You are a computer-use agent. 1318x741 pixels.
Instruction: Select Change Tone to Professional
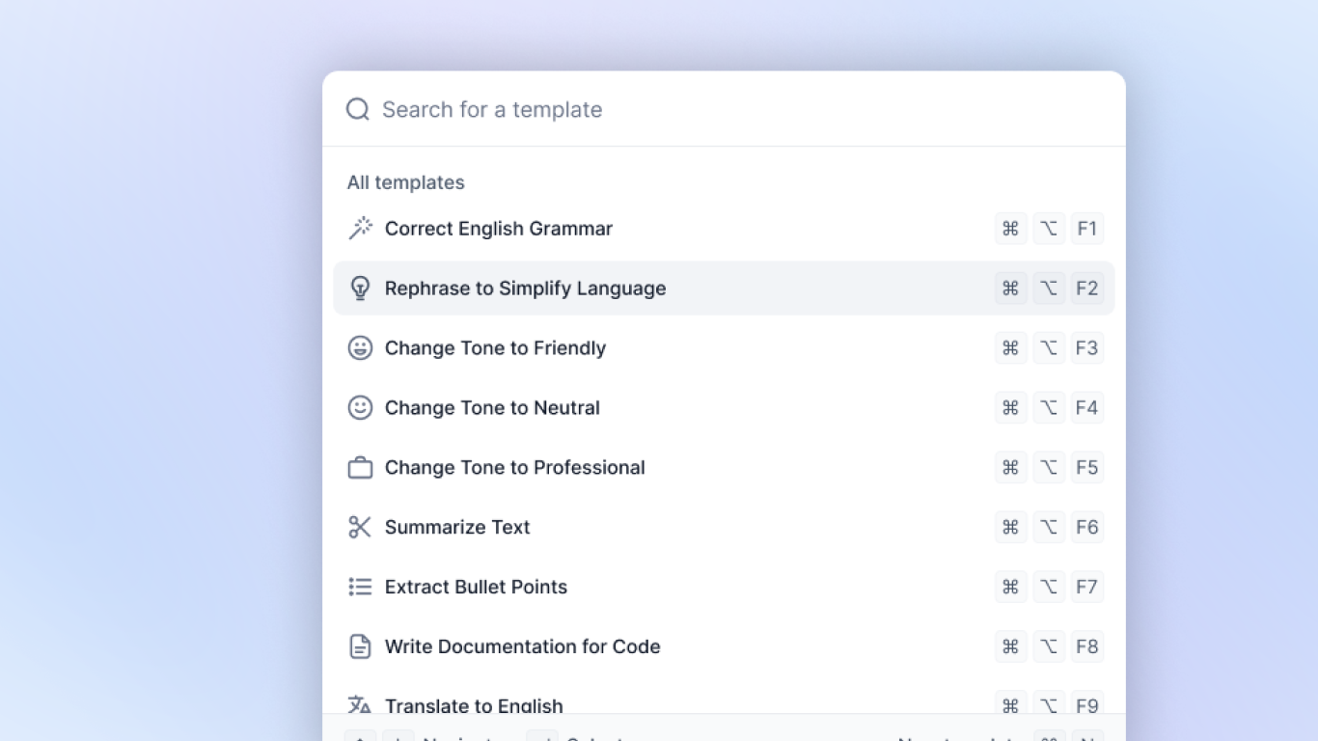coord(514,468)
